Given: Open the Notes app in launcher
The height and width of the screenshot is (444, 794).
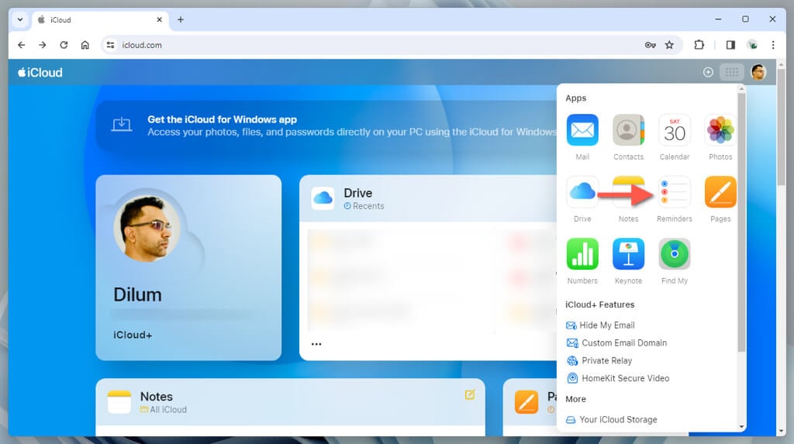Looking at the screenshot, I should coord(628,192).
